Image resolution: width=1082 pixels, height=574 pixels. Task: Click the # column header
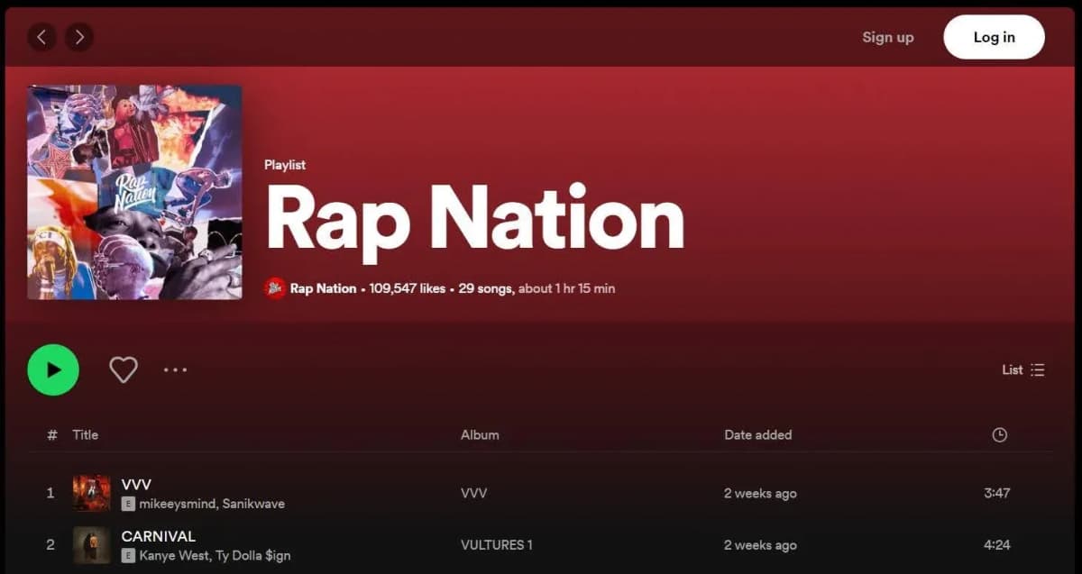tap(51, 434)
